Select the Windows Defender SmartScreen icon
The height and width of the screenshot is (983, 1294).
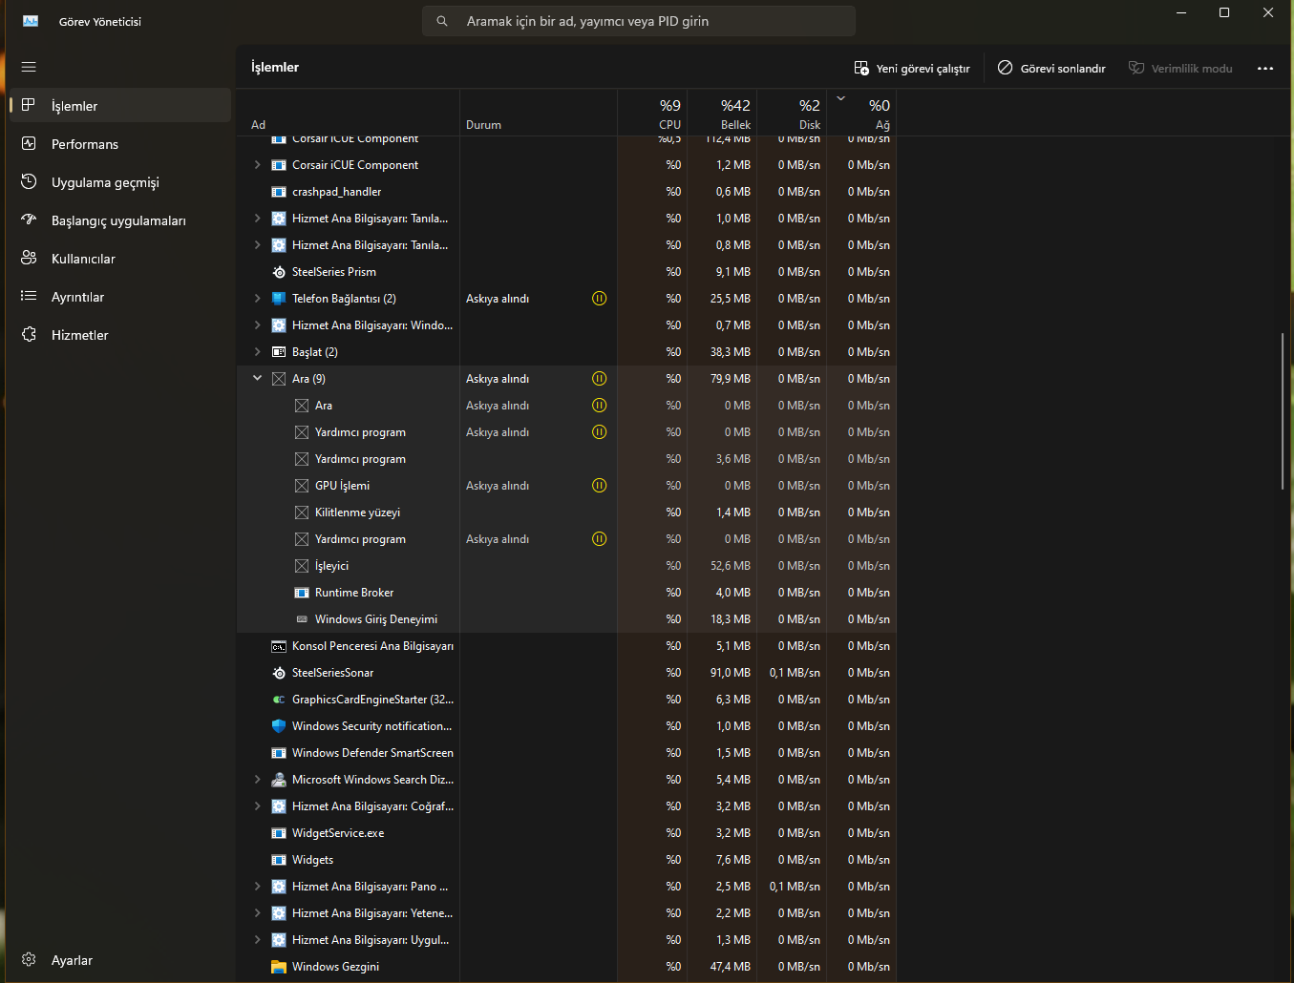(x=279, y=753)
